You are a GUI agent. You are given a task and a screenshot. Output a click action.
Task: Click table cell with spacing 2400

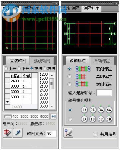click(x=16, y=81)
